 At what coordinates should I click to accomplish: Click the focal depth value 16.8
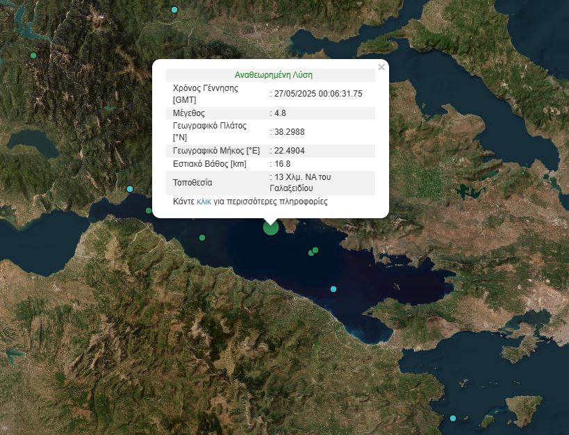(282, 164)
